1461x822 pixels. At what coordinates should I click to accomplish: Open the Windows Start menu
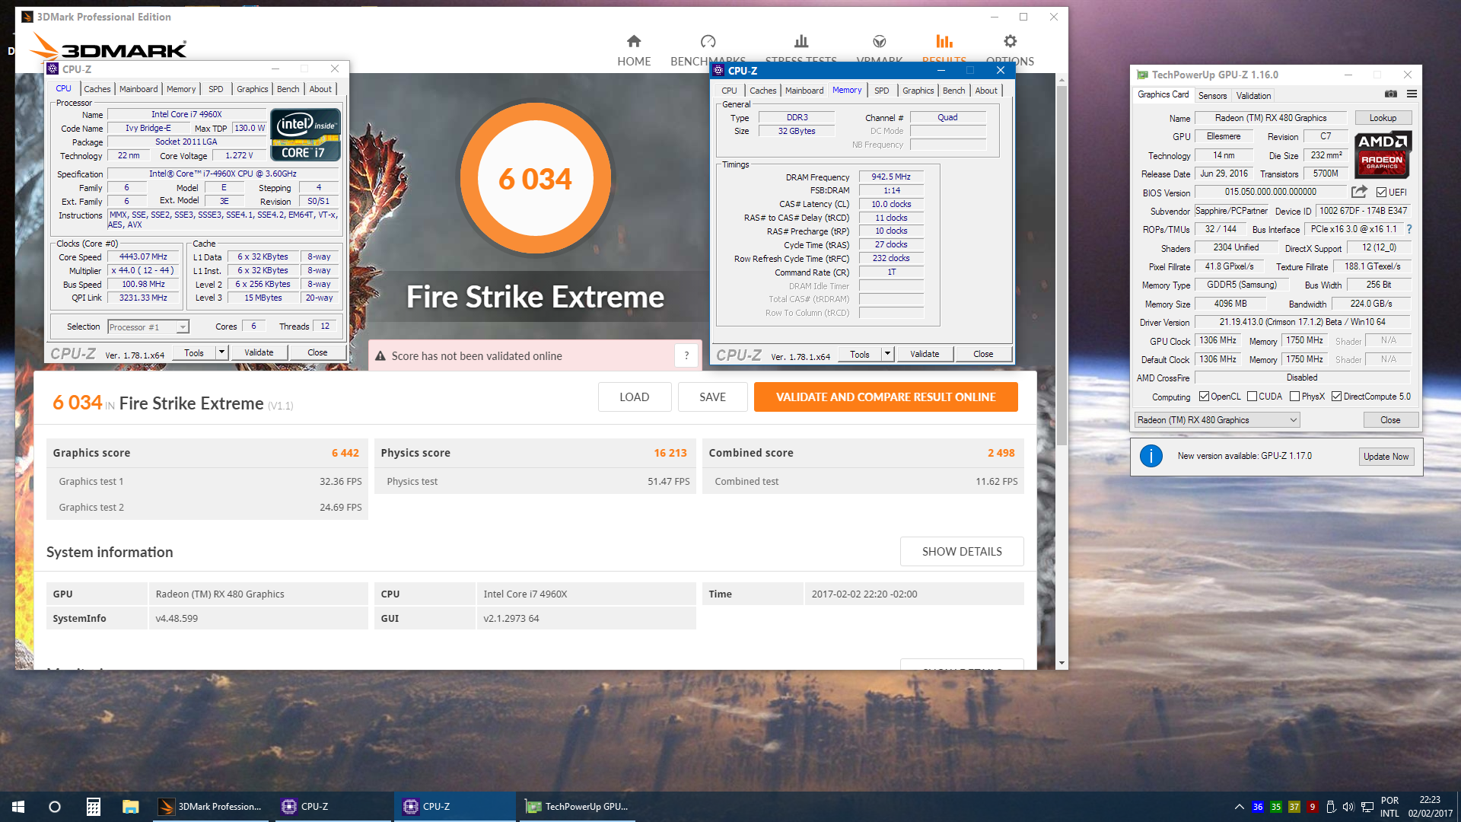(18, 807)
